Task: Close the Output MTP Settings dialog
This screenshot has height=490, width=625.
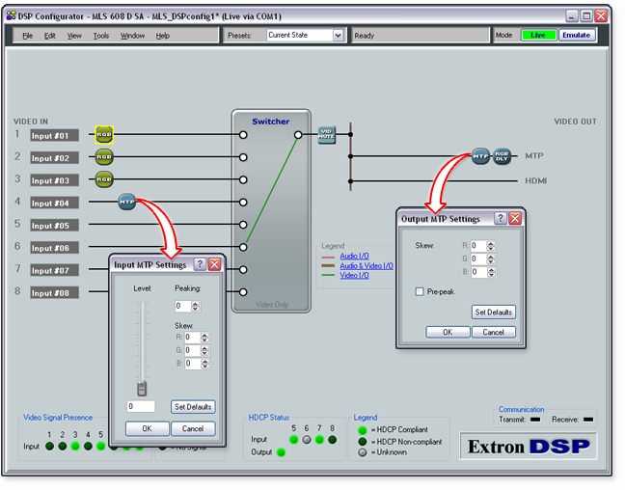Action: pyautogui.click(x=515, y=218)
